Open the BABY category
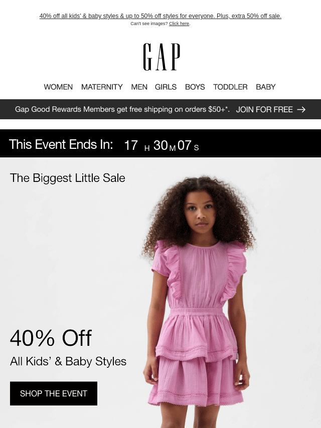 [265, 87]
